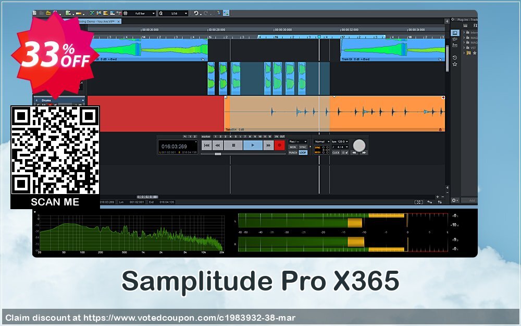Set the OUT marker button
Viewport: 521px width, 326px height.
pyautogui.click(x=282, y=136)
